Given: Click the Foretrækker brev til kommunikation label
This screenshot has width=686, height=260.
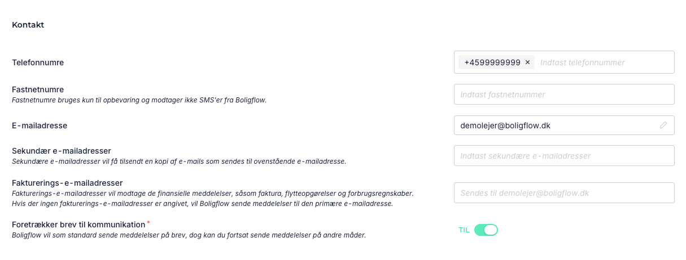Looking at the screenshot, I should pyautogui.click(x=78, y=225).
